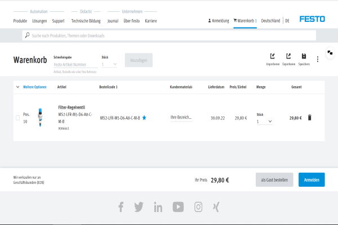Open the Schnelleingabe Stück quantity dropdown

pyautogui.click(x=109, y=64)
